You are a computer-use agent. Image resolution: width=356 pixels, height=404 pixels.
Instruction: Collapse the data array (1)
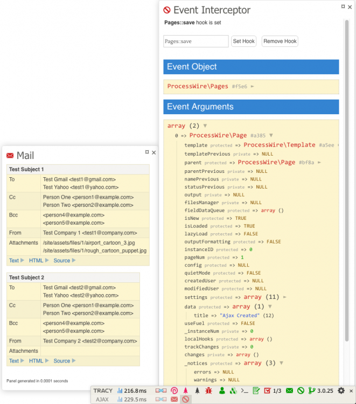click(x=270, y=307)
